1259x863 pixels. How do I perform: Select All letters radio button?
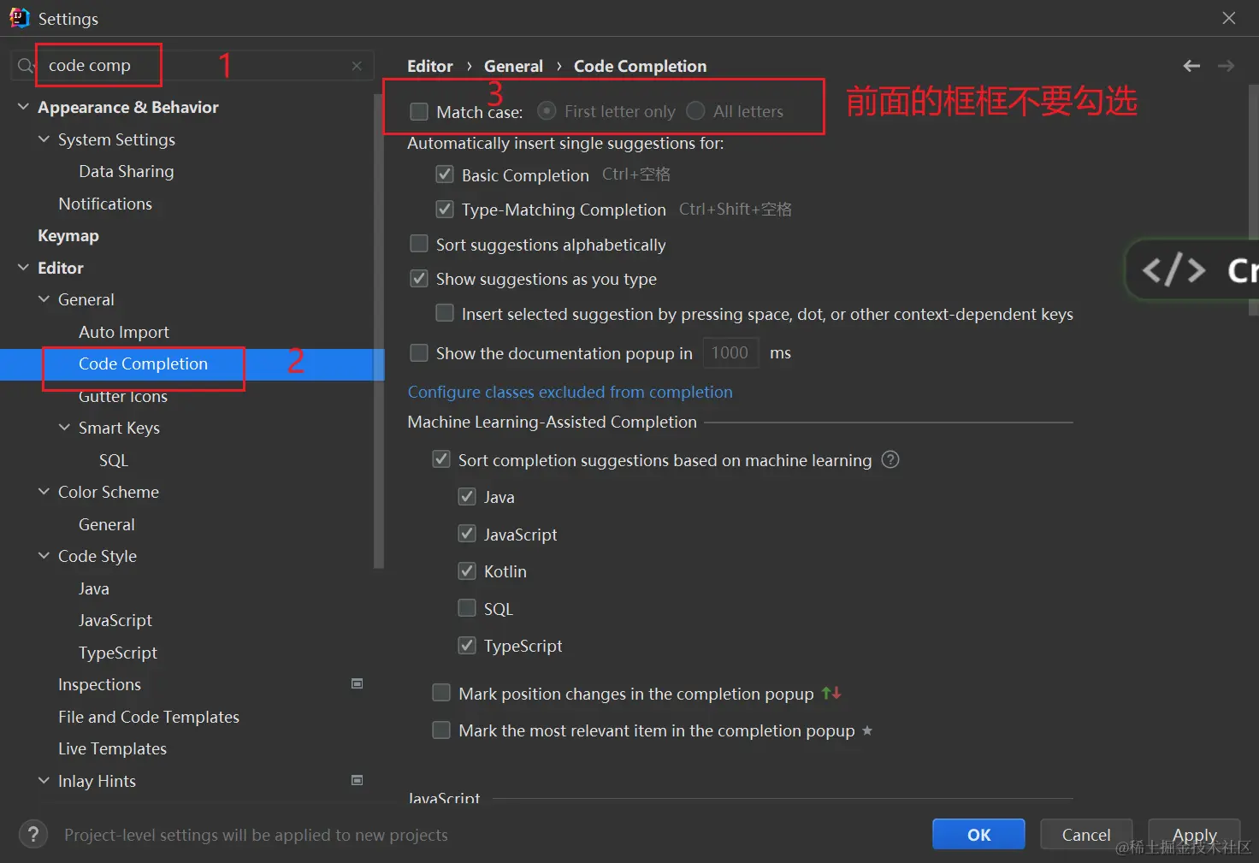coord(695,111)
